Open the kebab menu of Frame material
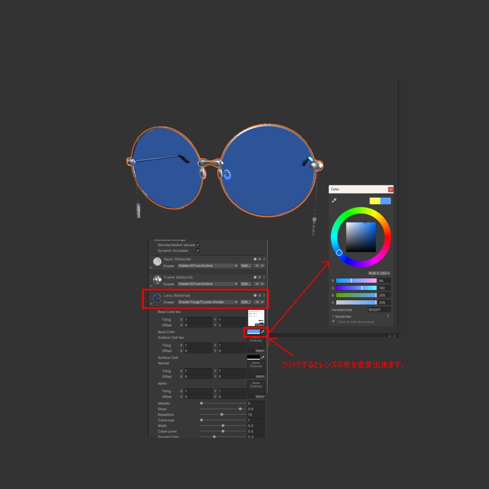This screenshot has height=489, width=489. pos(264,277)
